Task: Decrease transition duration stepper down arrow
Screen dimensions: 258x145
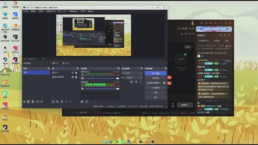Action: [141, 78]
